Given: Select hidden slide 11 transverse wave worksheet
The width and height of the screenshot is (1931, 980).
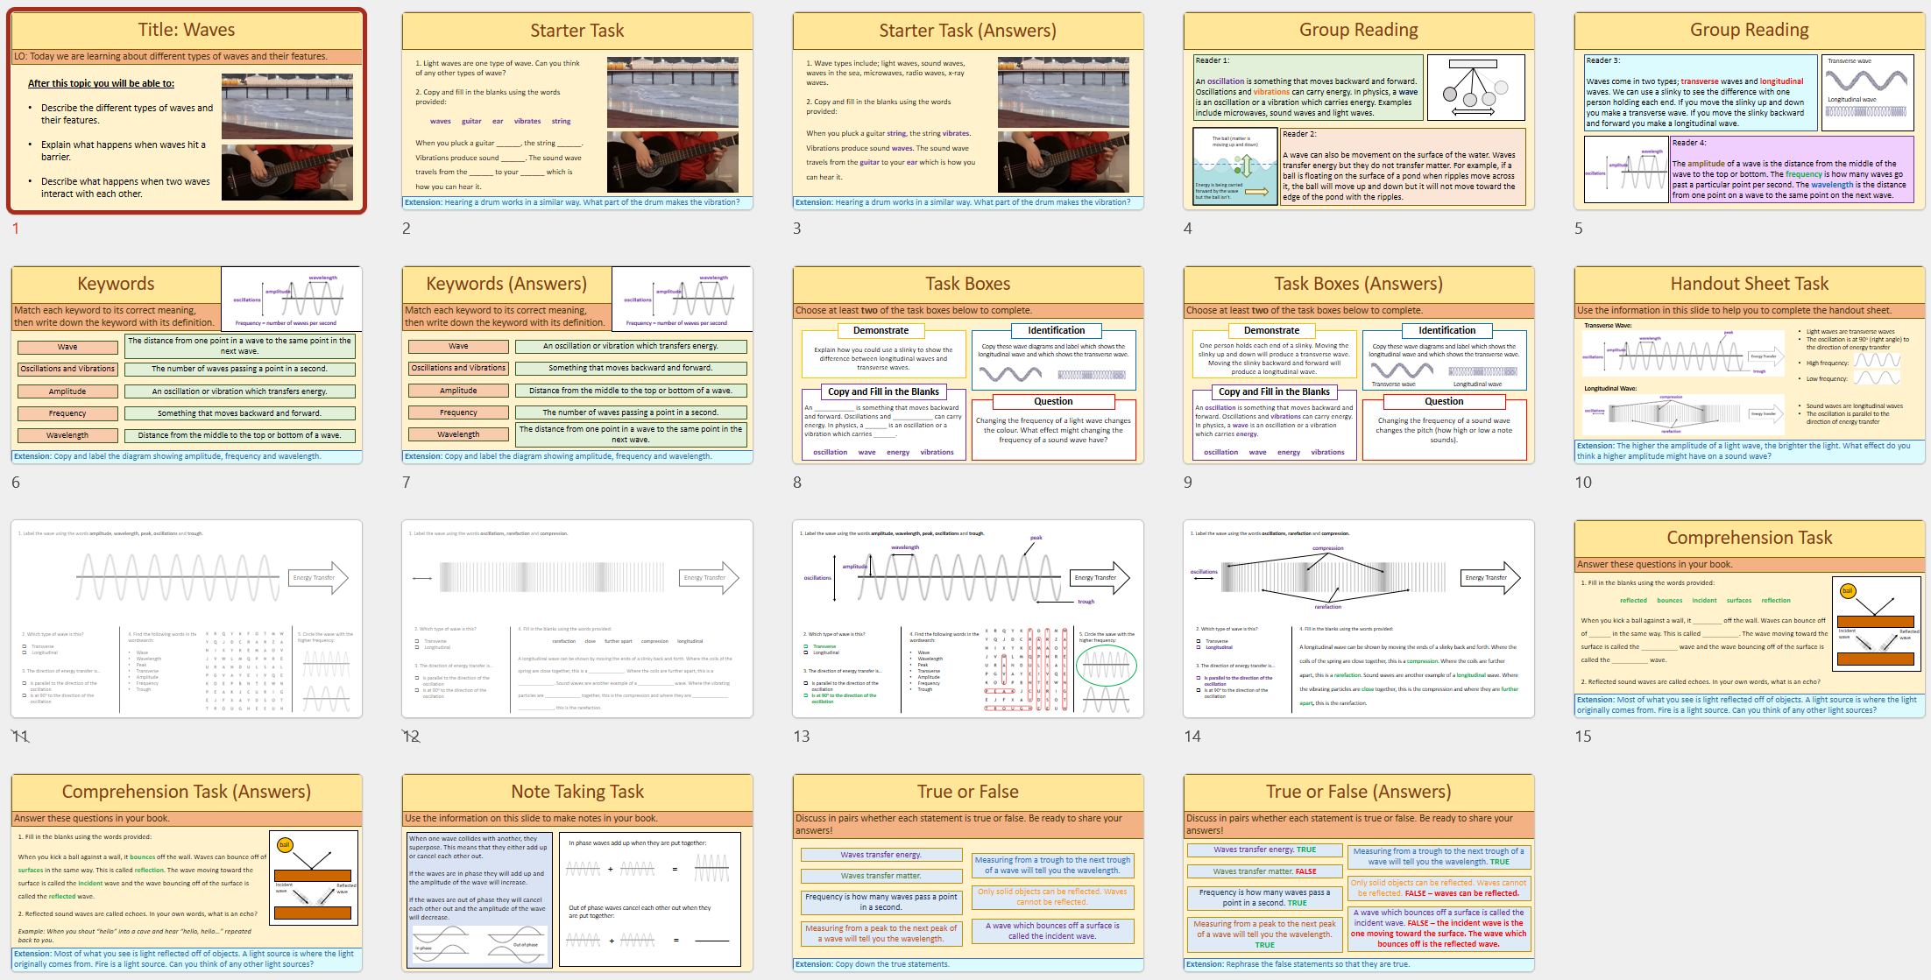Looking at the screenshot, I should point(187,619).
